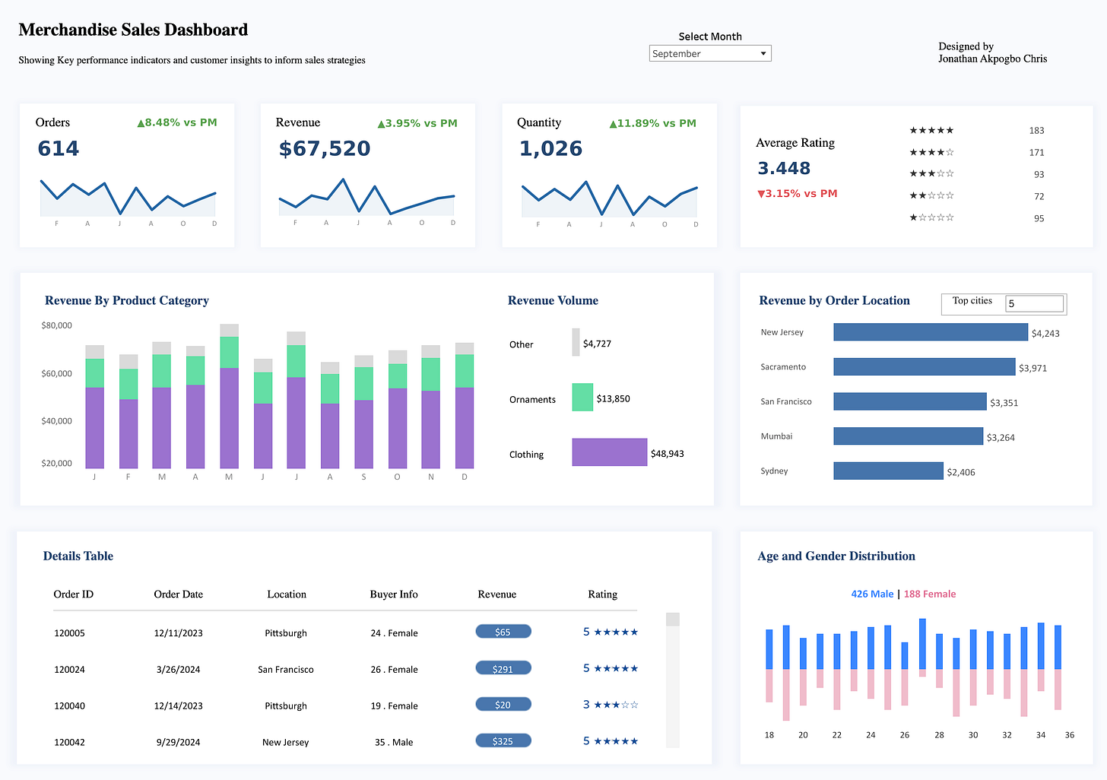Open the Select Month dropdown arrow
1107x780 pixels.
763,53
